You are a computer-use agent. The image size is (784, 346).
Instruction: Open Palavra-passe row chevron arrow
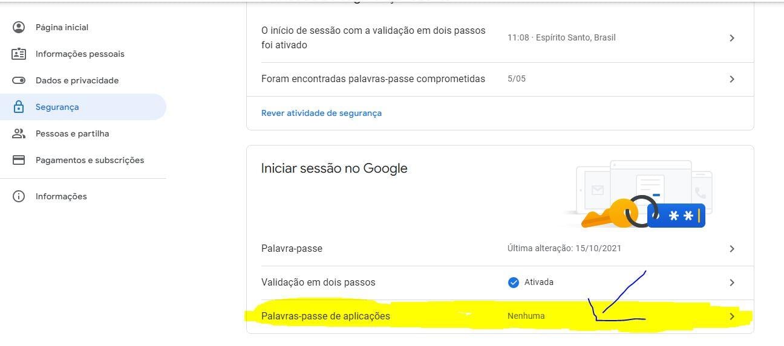coord(732,249)
